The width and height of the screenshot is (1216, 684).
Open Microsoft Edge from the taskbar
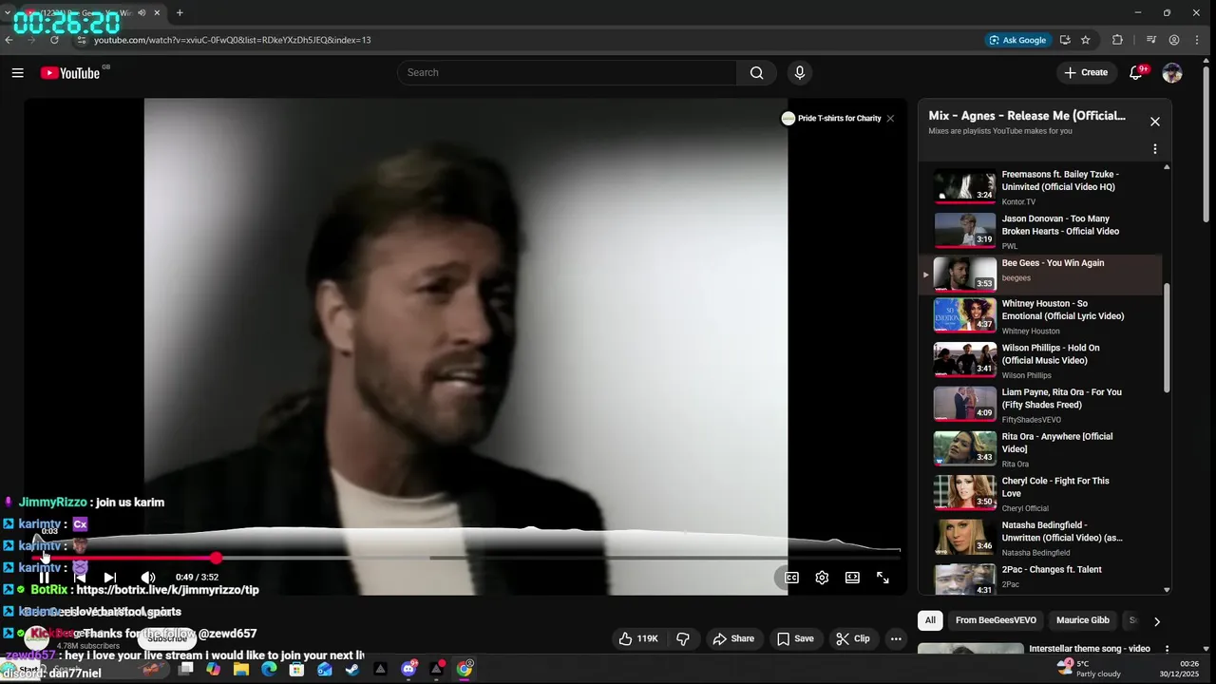pos(269,670)
